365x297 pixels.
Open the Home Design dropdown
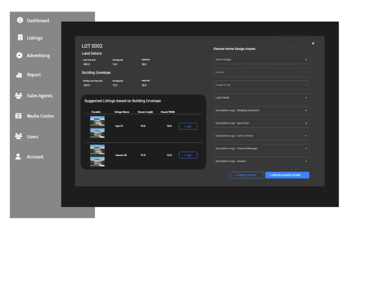[x=261, y=59]
